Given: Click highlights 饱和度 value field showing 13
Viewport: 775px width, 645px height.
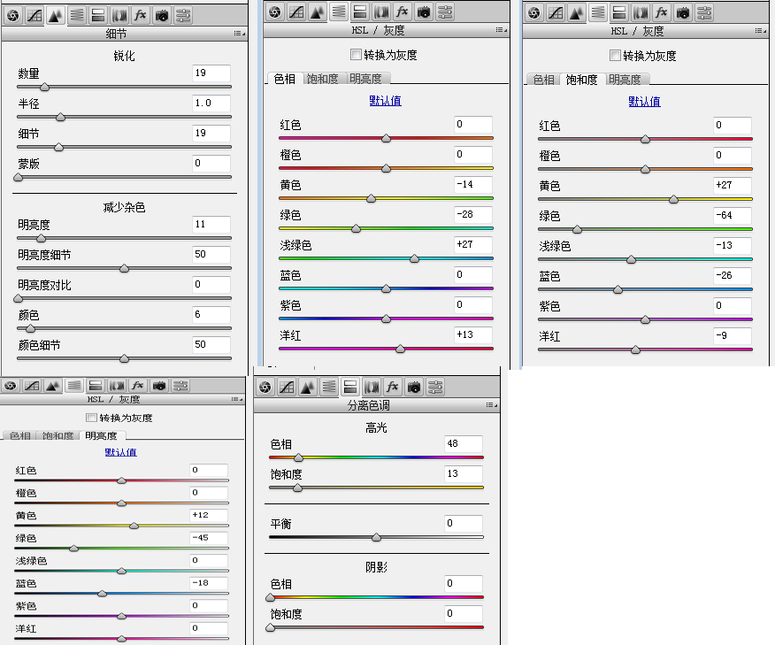Looking at the screenshot, I should click(464, 473).
